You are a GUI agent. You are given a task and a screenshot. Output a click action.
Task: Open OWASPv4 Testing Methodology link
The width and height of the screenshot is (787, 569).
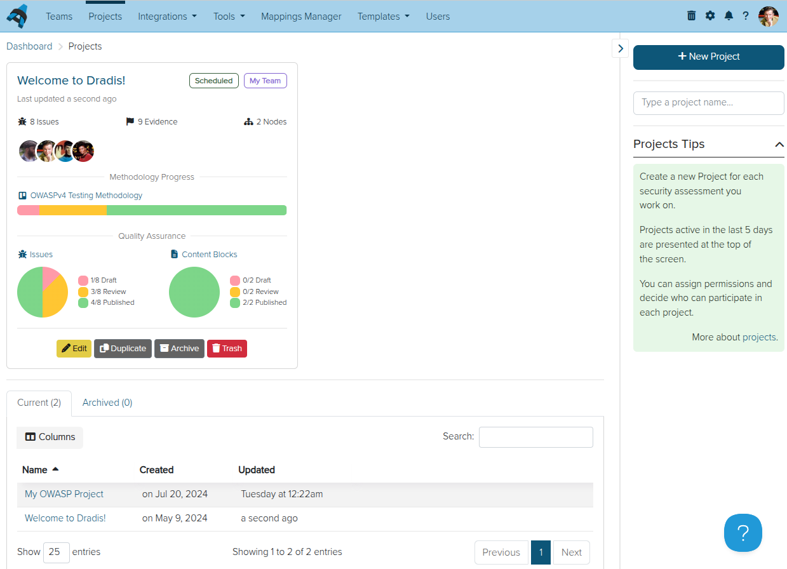(x=86, y=196)
